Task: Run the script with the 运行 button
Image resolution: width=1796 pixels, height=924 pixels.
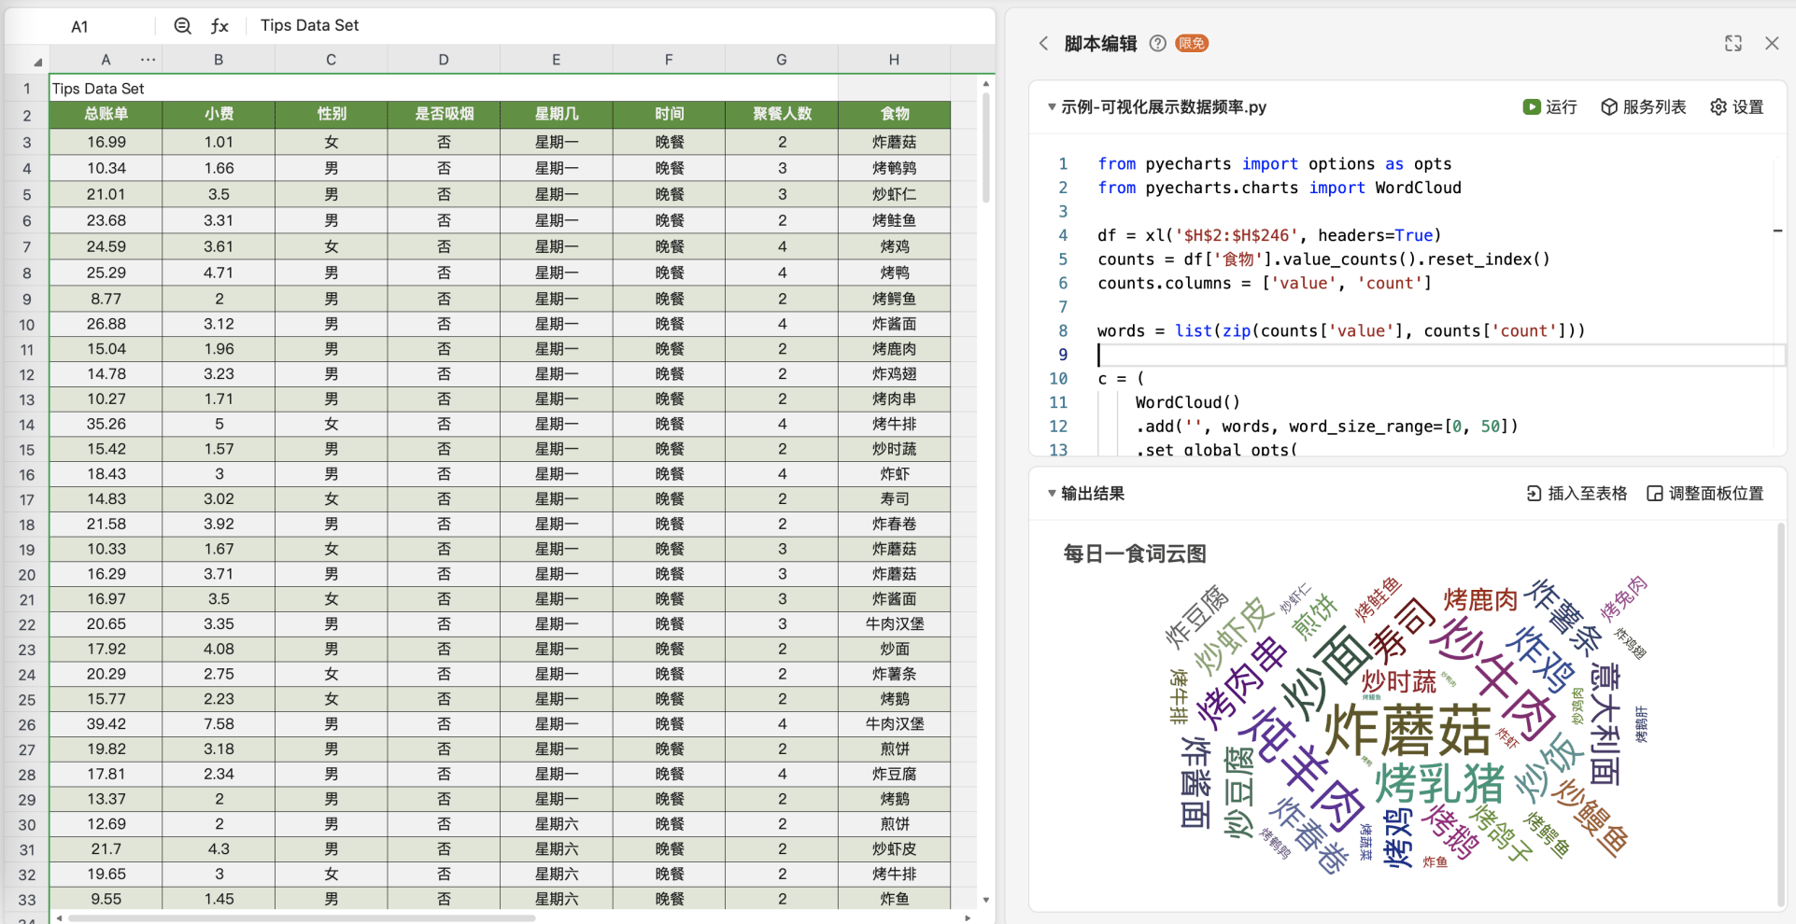Action: pos(1549,106)
